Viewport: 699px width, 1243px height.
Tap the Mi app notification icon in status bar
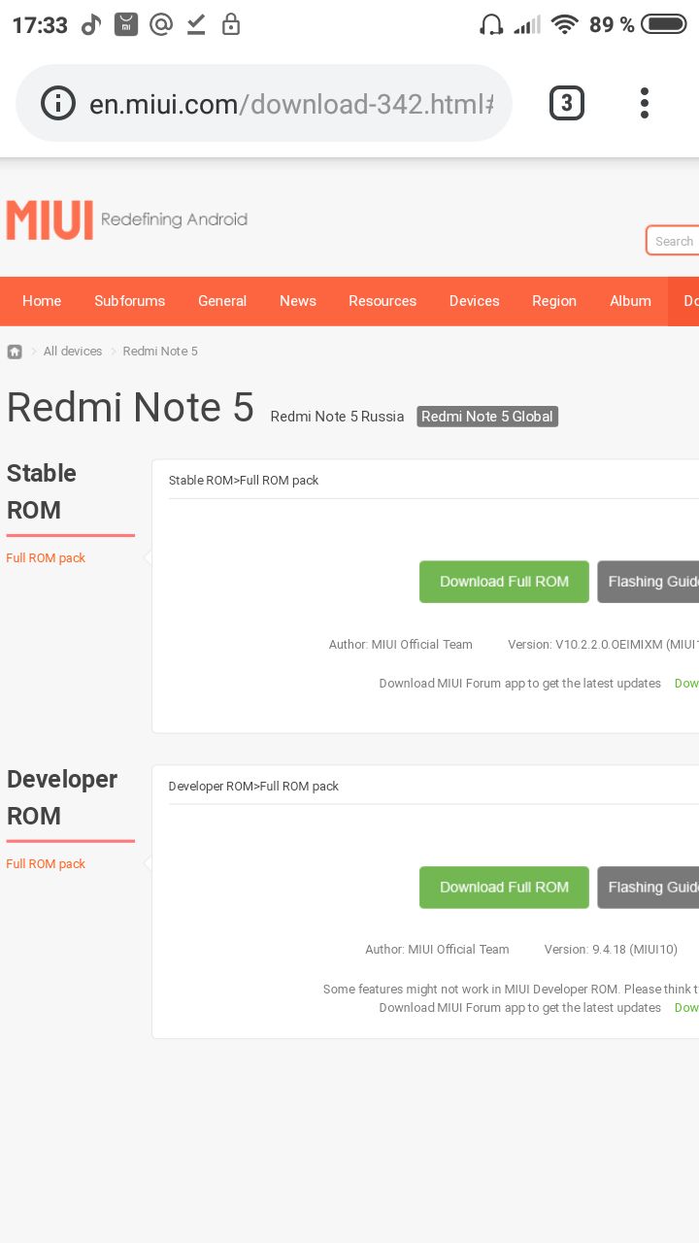pos(126,25)
